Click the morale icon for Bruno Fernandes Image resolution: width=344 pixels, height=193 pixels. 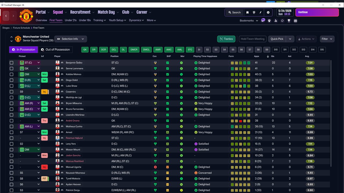tap(181, 109)
